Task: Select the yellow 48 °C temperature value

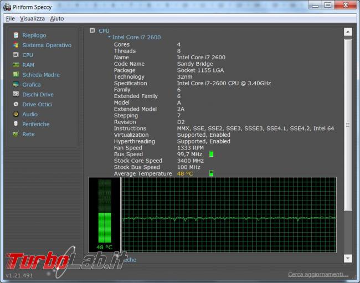Action: coord(185,173)
